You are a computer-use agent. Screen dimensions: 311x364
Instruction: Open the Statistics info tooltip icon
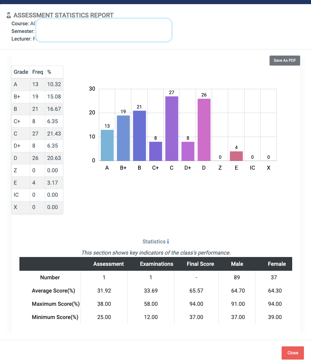click(x=168, y=241)
